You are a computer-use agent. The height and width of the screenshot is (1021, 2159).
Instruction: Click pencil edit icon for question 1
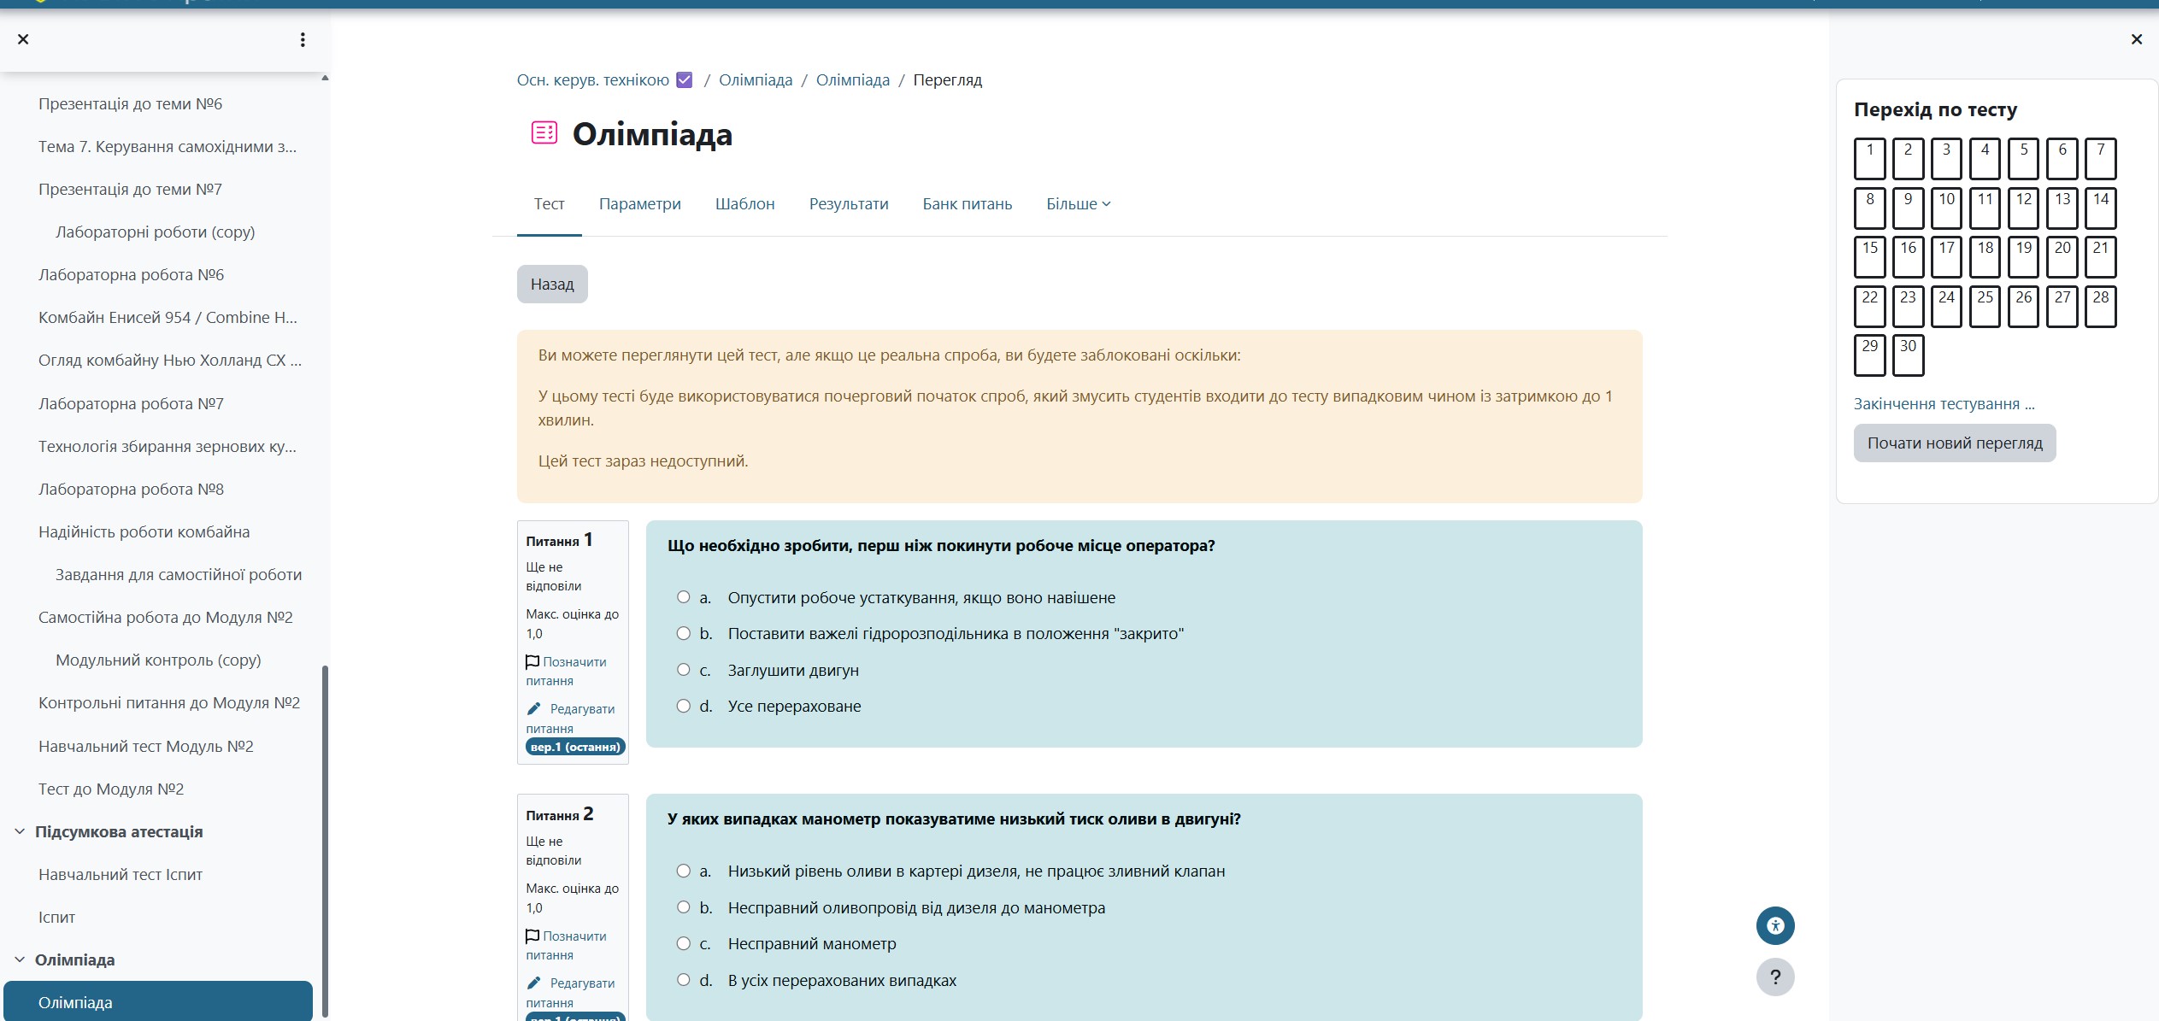point(534,708)
